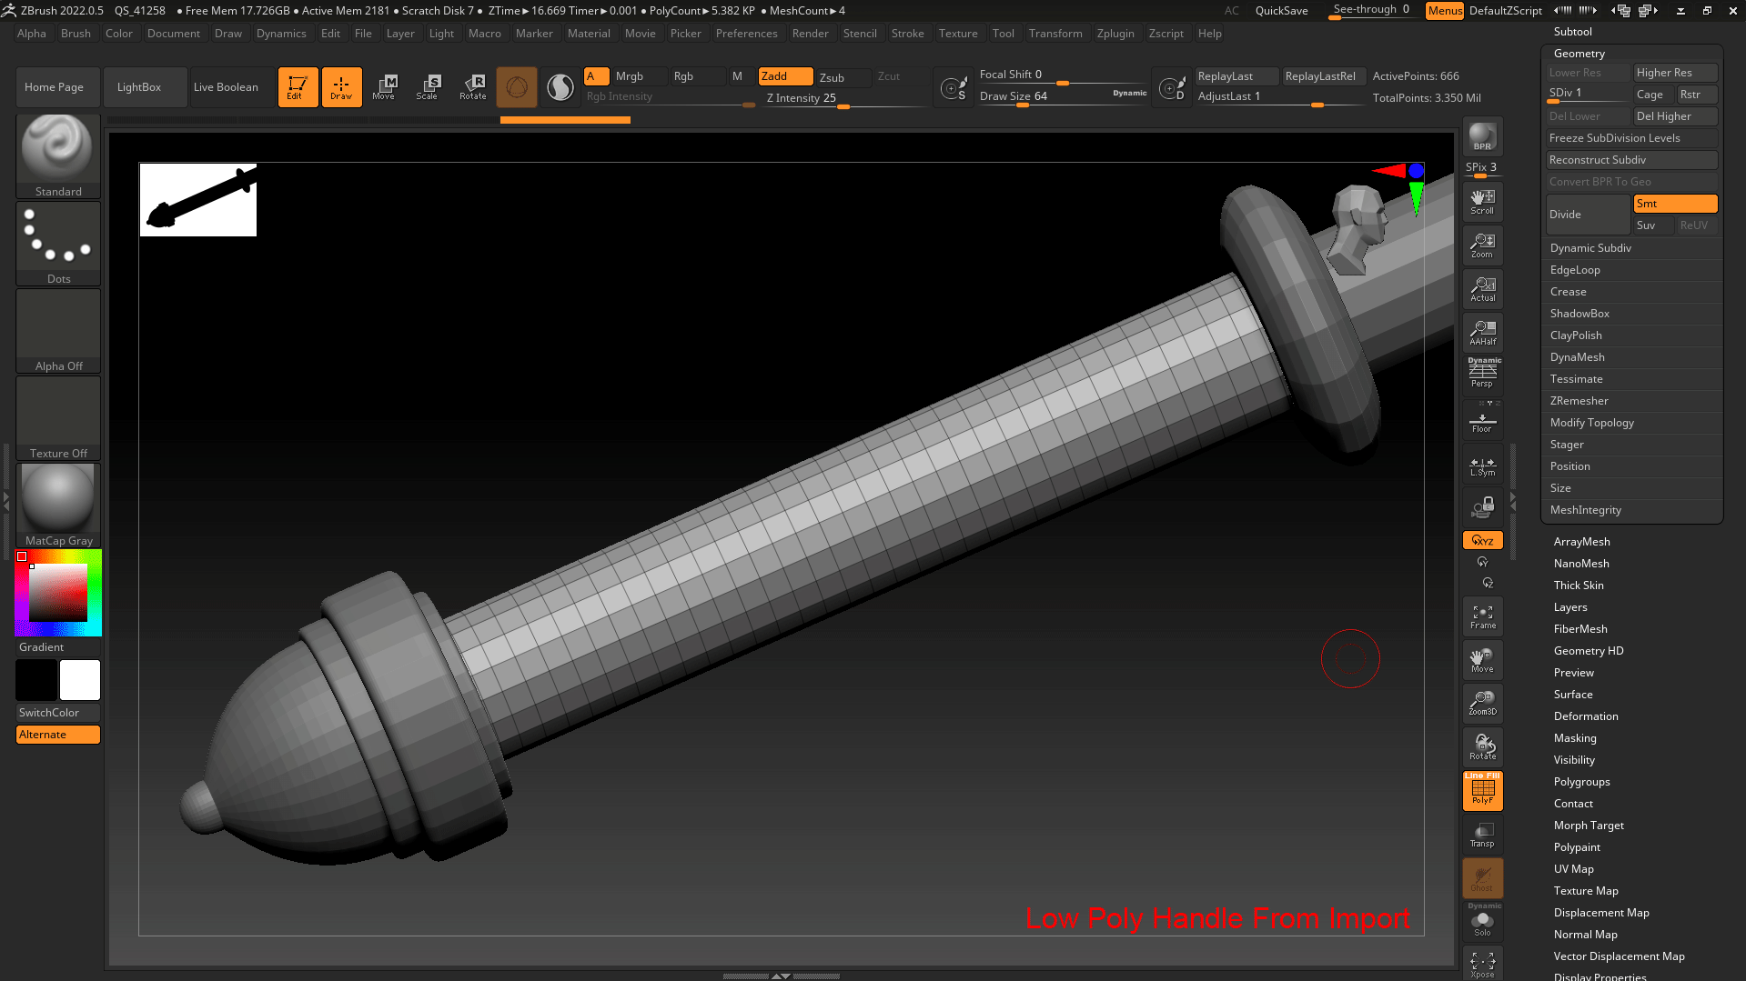Select the Move transpose tool icon
The height and width of the screenshot is (981, 1746).
[385, 86]
